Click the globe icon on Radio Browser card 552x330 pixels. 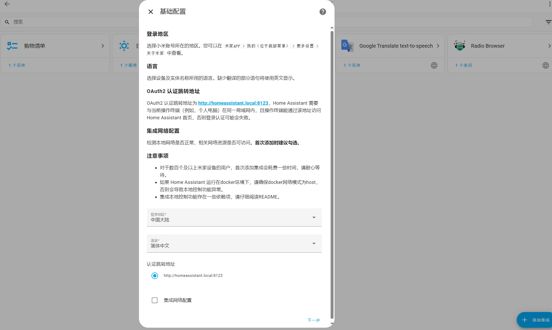click(545, 65)
